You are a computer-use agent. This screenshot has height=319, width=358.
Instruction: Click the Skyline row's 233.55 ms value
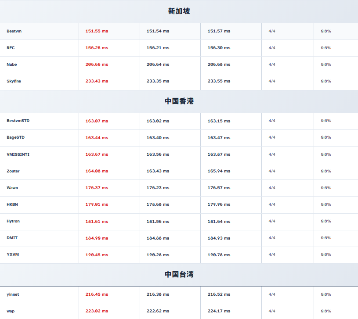click(x=219, y=81)
